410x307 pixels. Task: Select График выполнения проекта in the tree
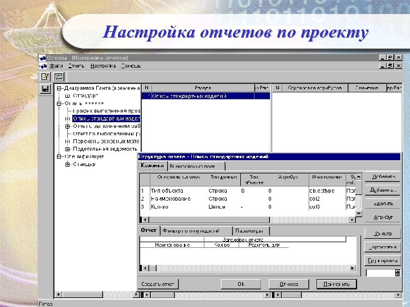point(106,111)
